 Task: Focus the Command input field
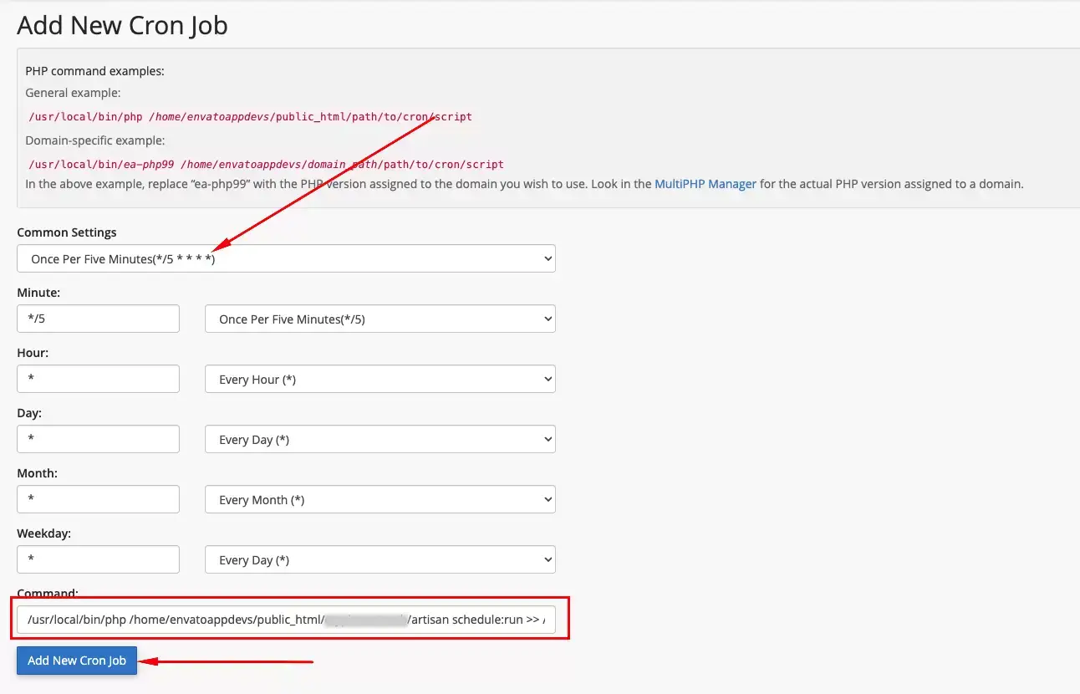(x=286, y=620)
